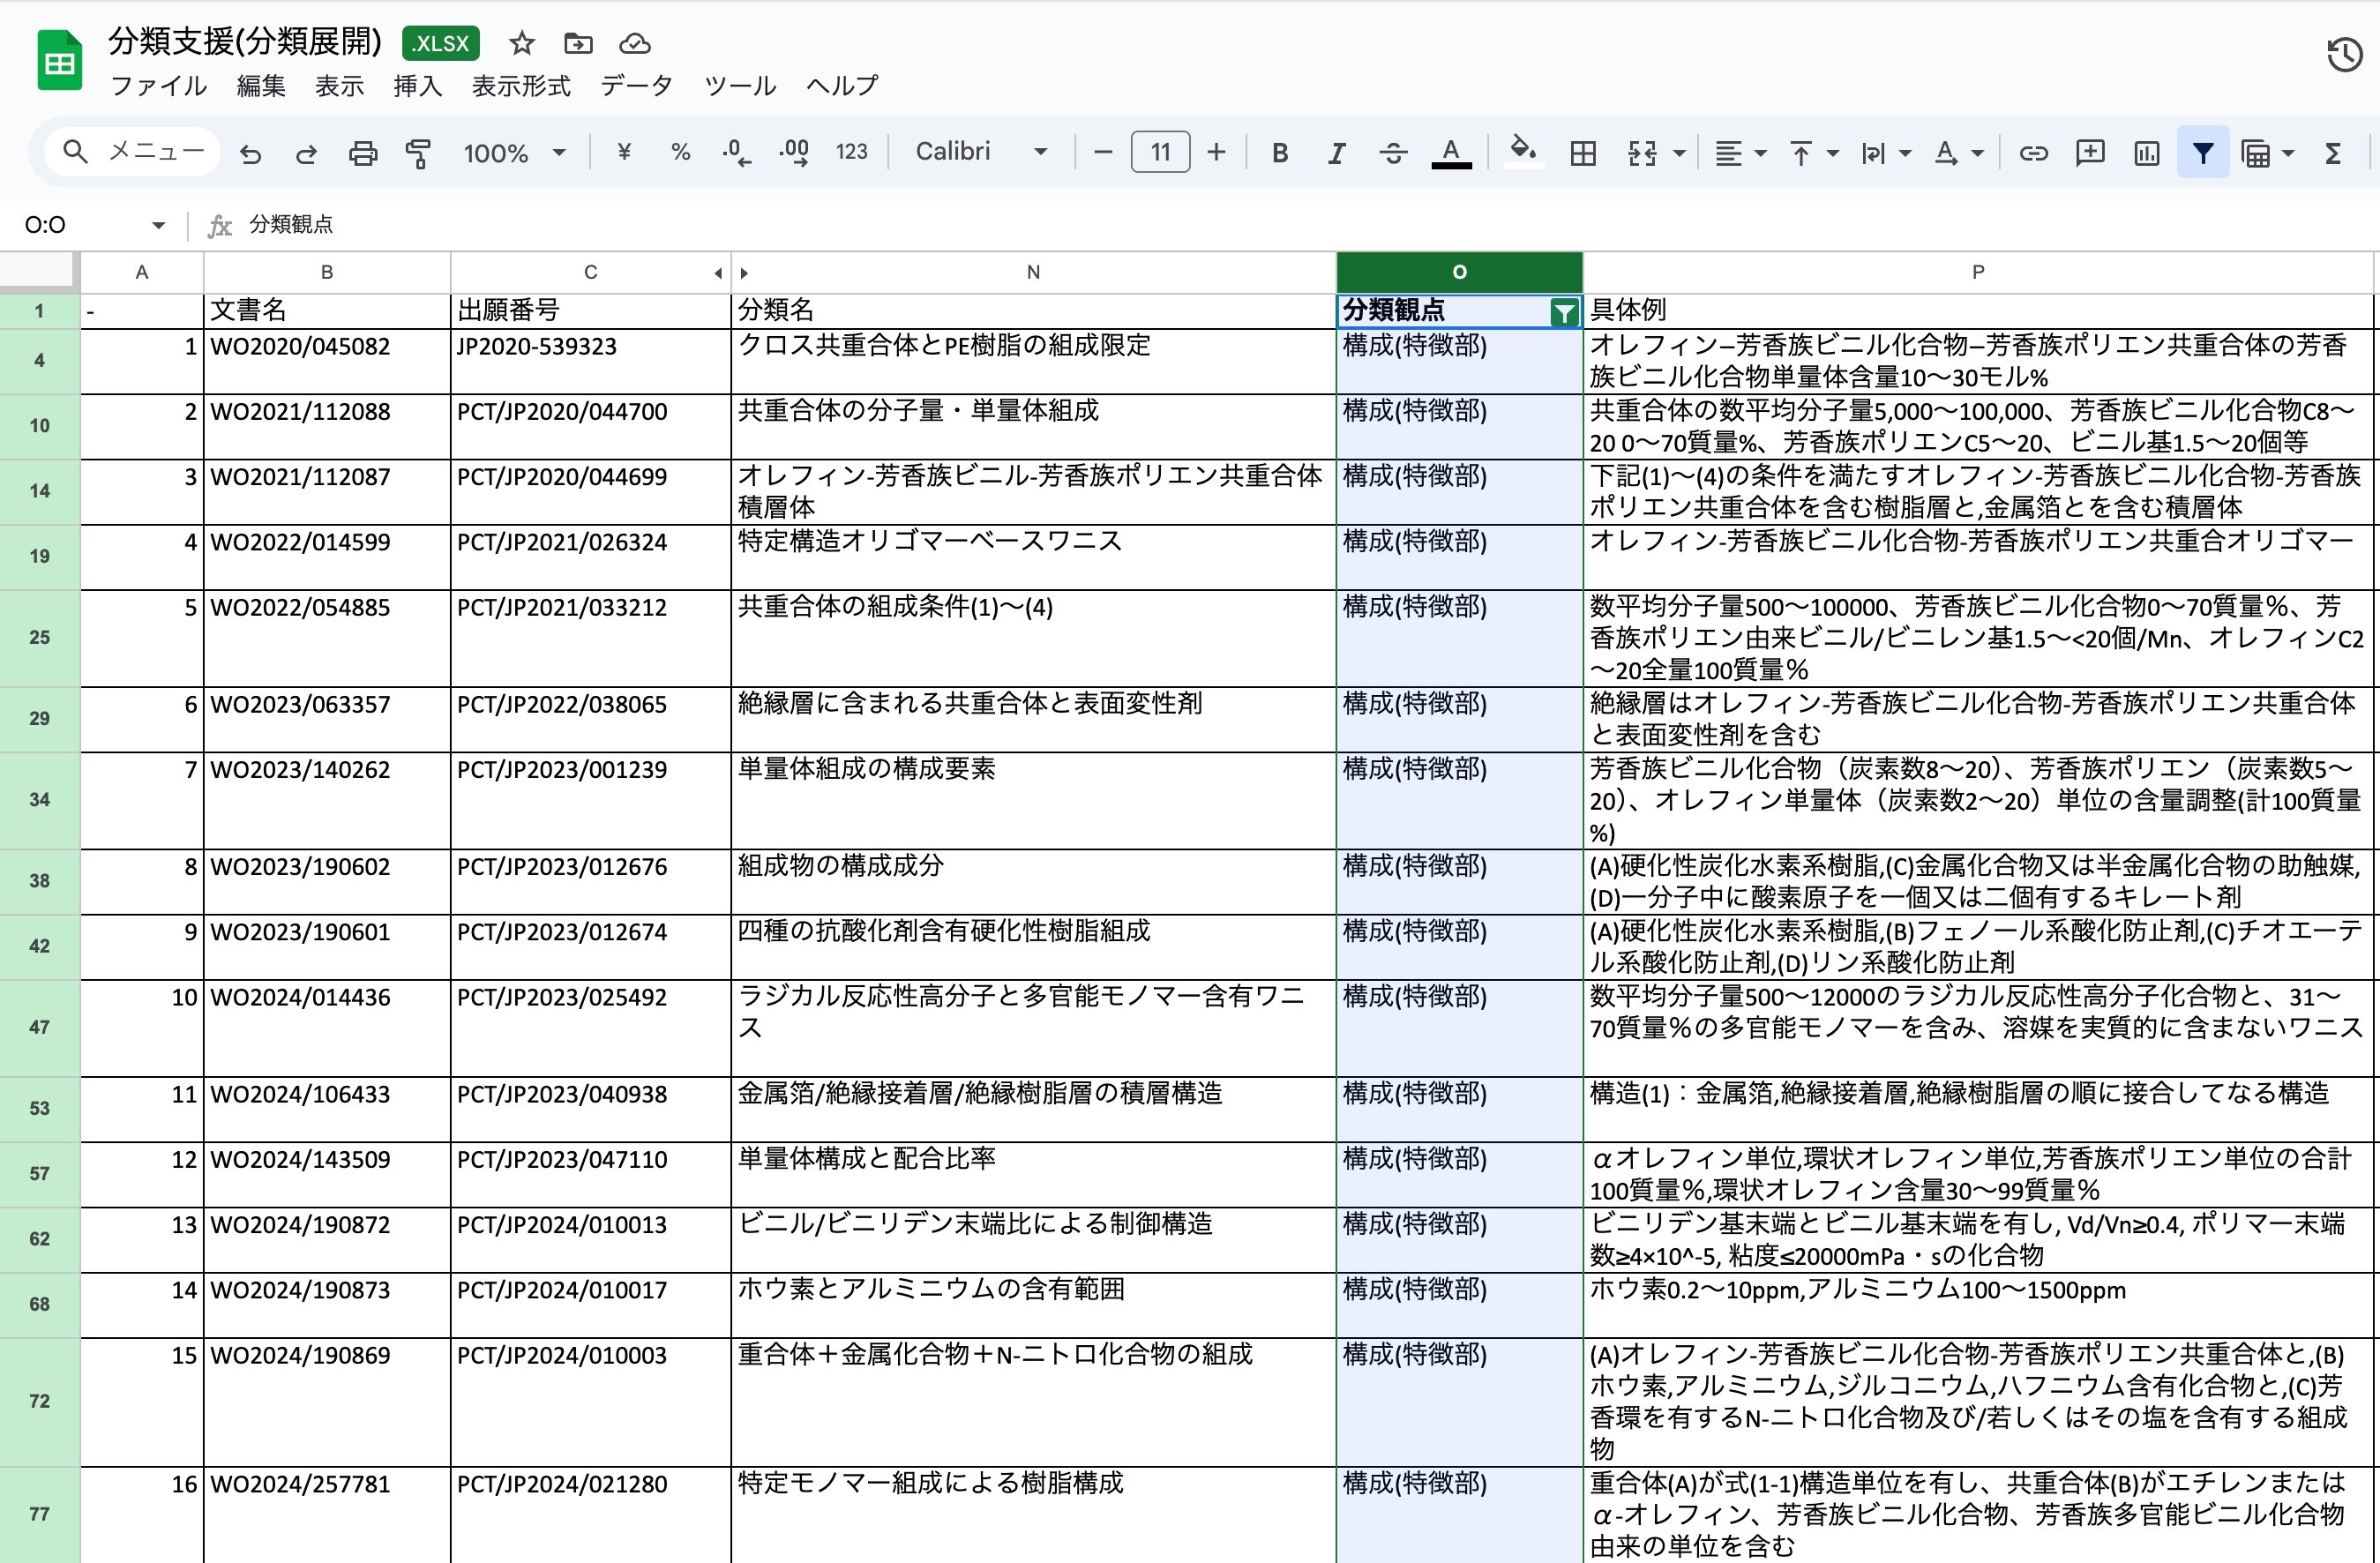2380x1563 pixels.
Task: Undo the last action
Action: [x=251, y=153]
